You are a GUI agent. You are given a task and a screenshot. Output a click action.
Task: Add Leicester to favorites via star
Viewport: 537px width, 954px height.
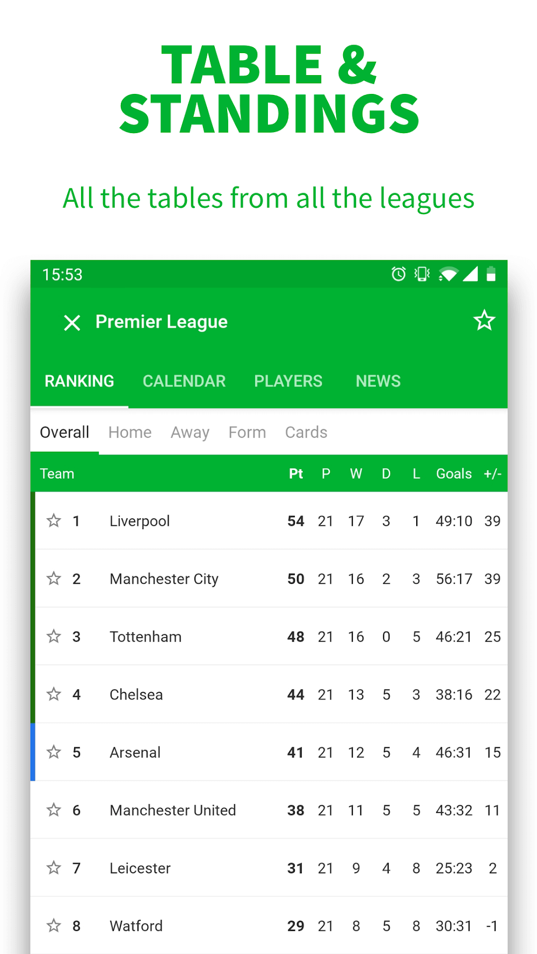[54, 868]
